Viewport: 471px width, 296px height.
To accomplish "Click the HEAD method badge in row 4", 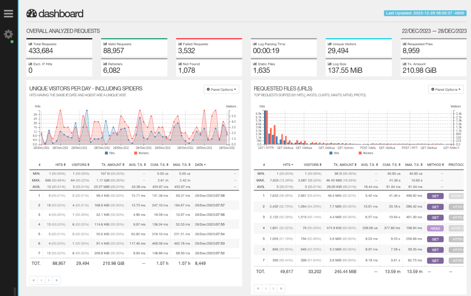I will (435, 228).
